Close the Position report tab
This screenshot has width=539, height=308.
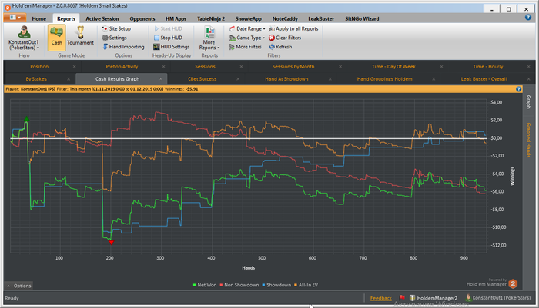74,67
